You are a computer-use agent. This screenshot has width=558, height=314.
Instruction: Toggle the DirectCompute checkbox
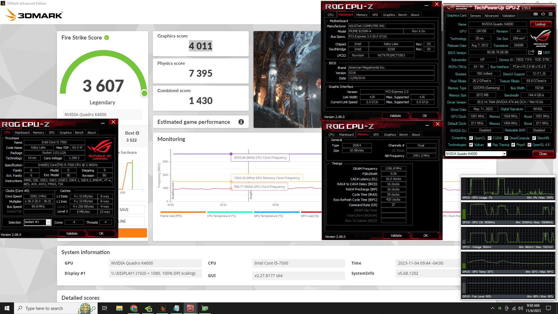506,138
